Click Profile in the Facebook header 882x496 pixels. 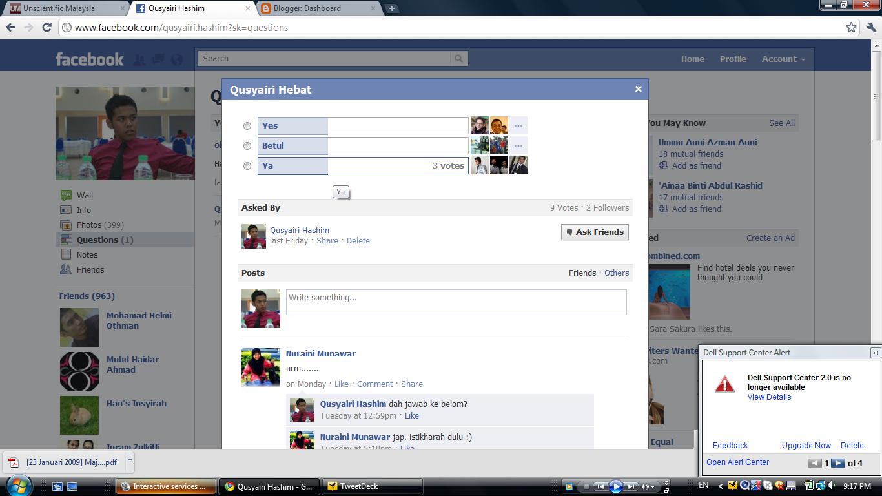pyautogui.click(x=733, y=59)
